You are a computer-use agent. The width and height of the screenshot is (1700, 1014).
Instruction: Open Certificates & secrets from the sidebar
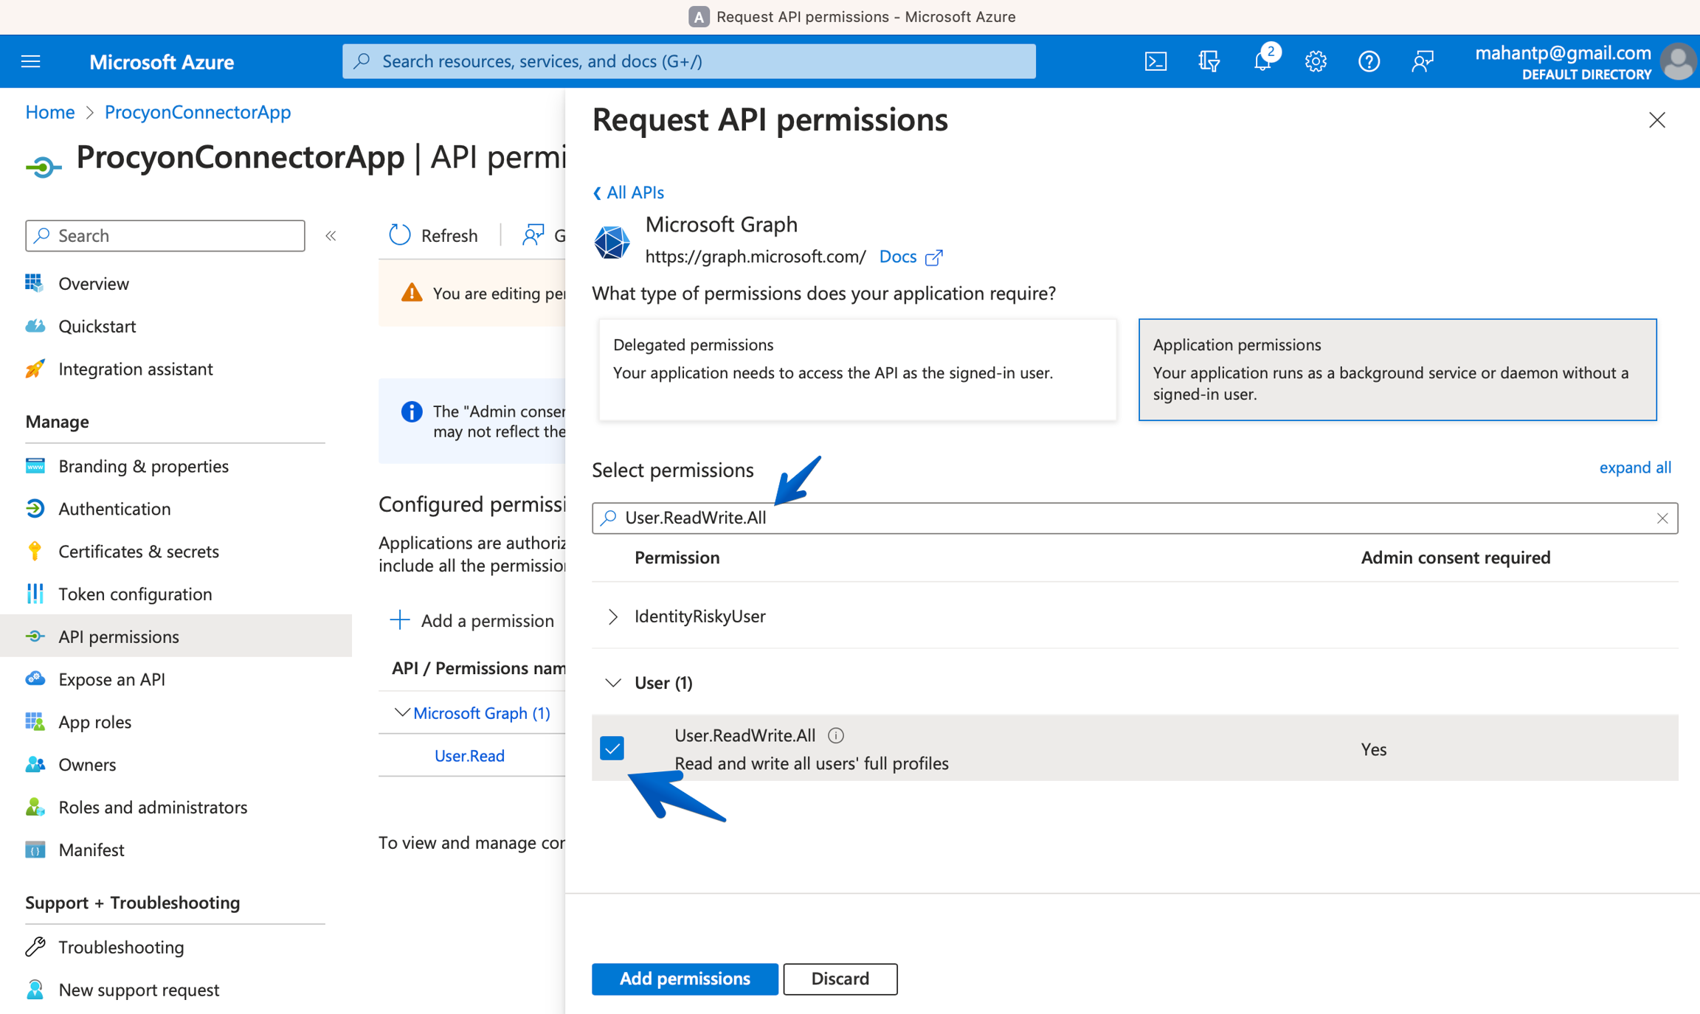138,551
